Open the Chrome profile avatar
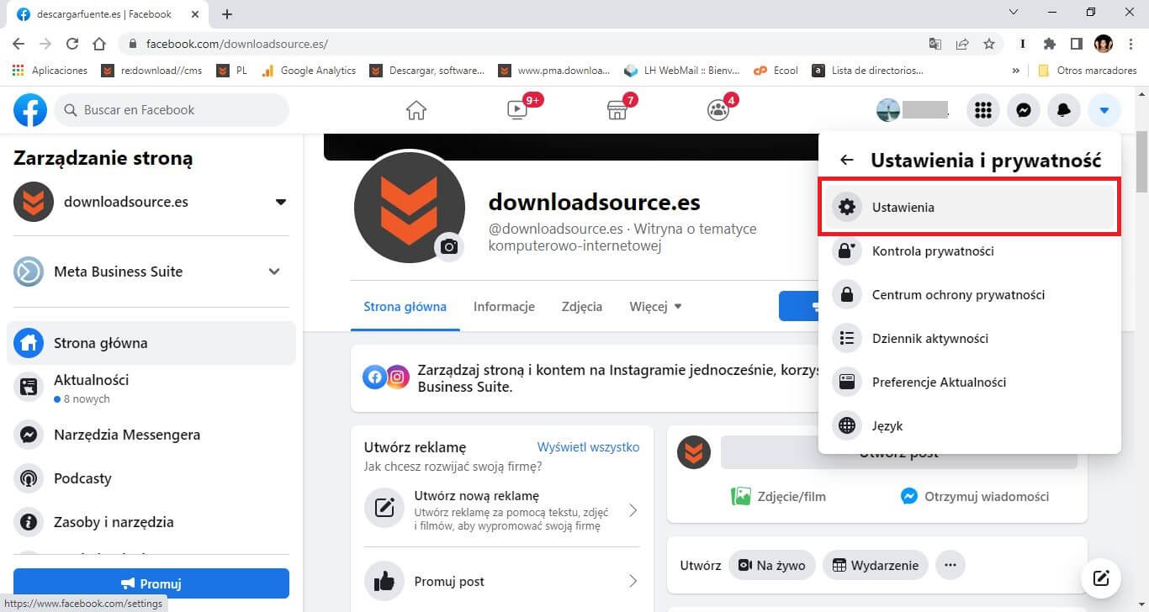The width and height of the screenshot is (1149, 612). [x=1104, y=44]
